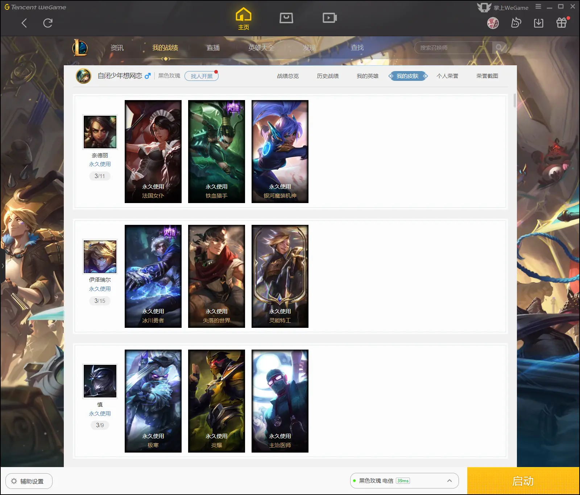Click the 掌上WeGame trophy logo icon
Viewport: 580px width, 495px height.
[x=484, y=7]
